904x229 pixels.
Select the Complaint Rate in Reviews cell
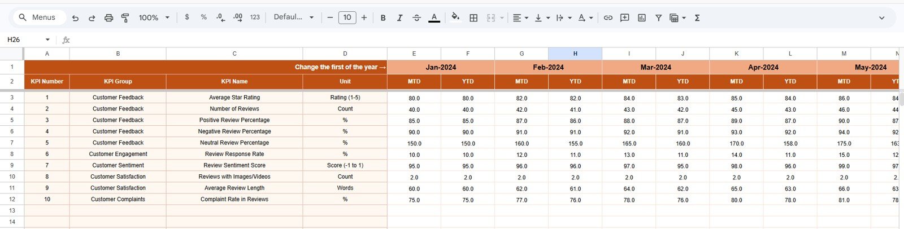(x=234, y=199)
